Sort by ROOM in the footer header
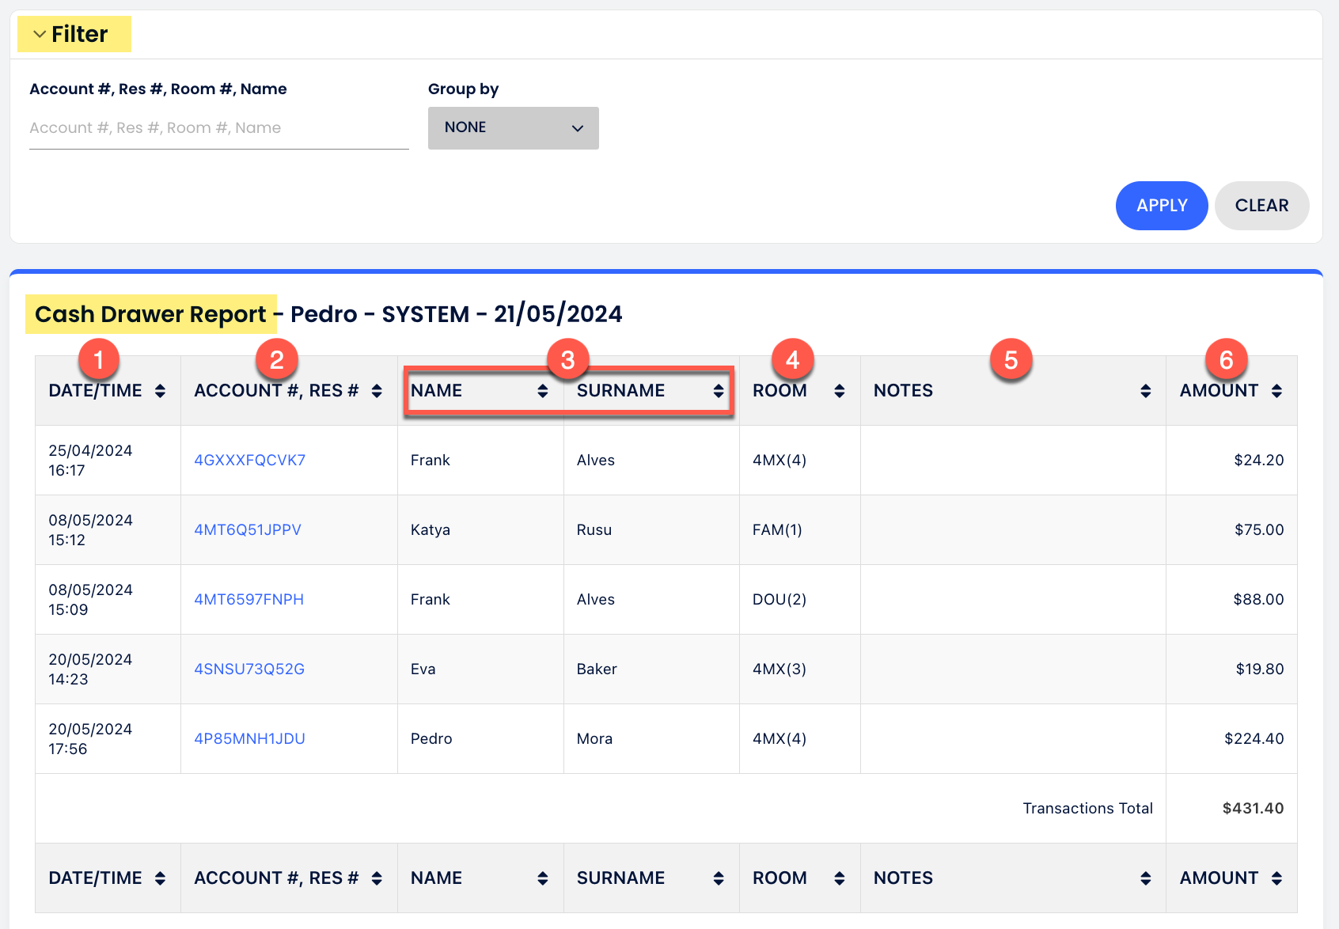Screen dimensions: 1339x929 pyautogui.click(x=840, y=878)
